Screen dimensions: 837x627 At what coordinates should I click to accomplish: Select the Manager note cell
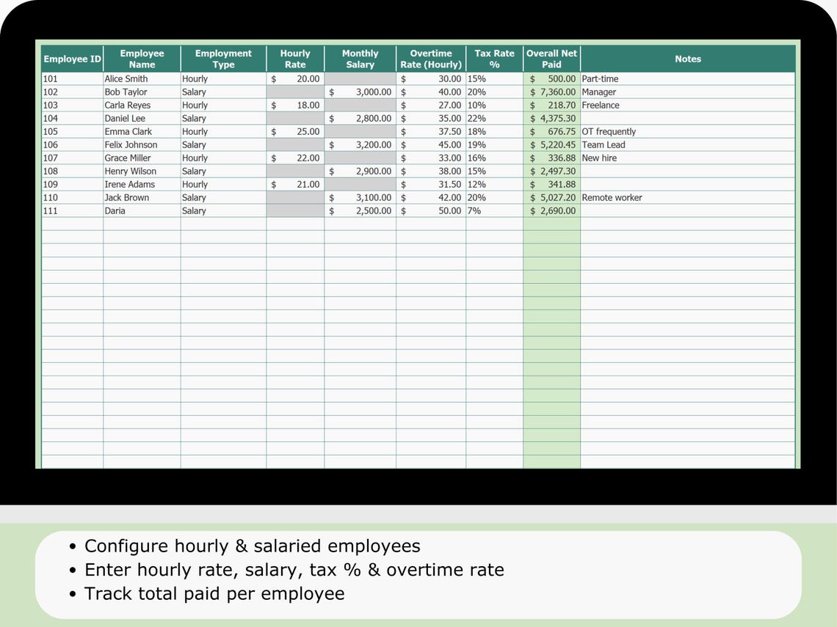coord(687,92)
